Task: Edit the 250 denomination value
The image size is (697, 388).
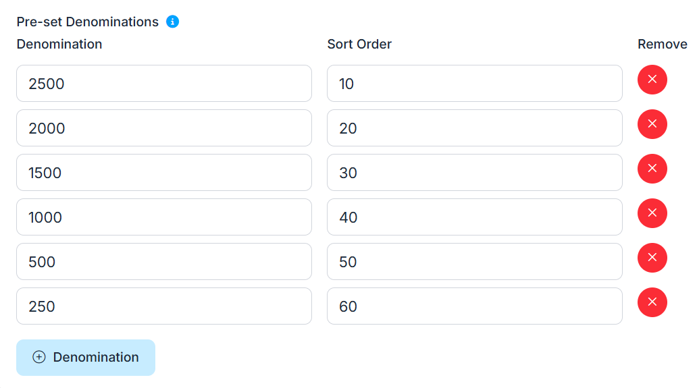Action: point(164,306)
